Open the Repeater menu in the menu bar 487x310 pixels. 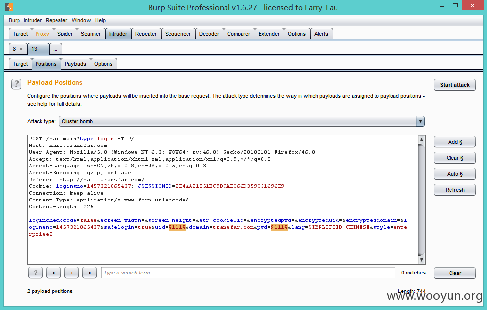click(56, 20)
